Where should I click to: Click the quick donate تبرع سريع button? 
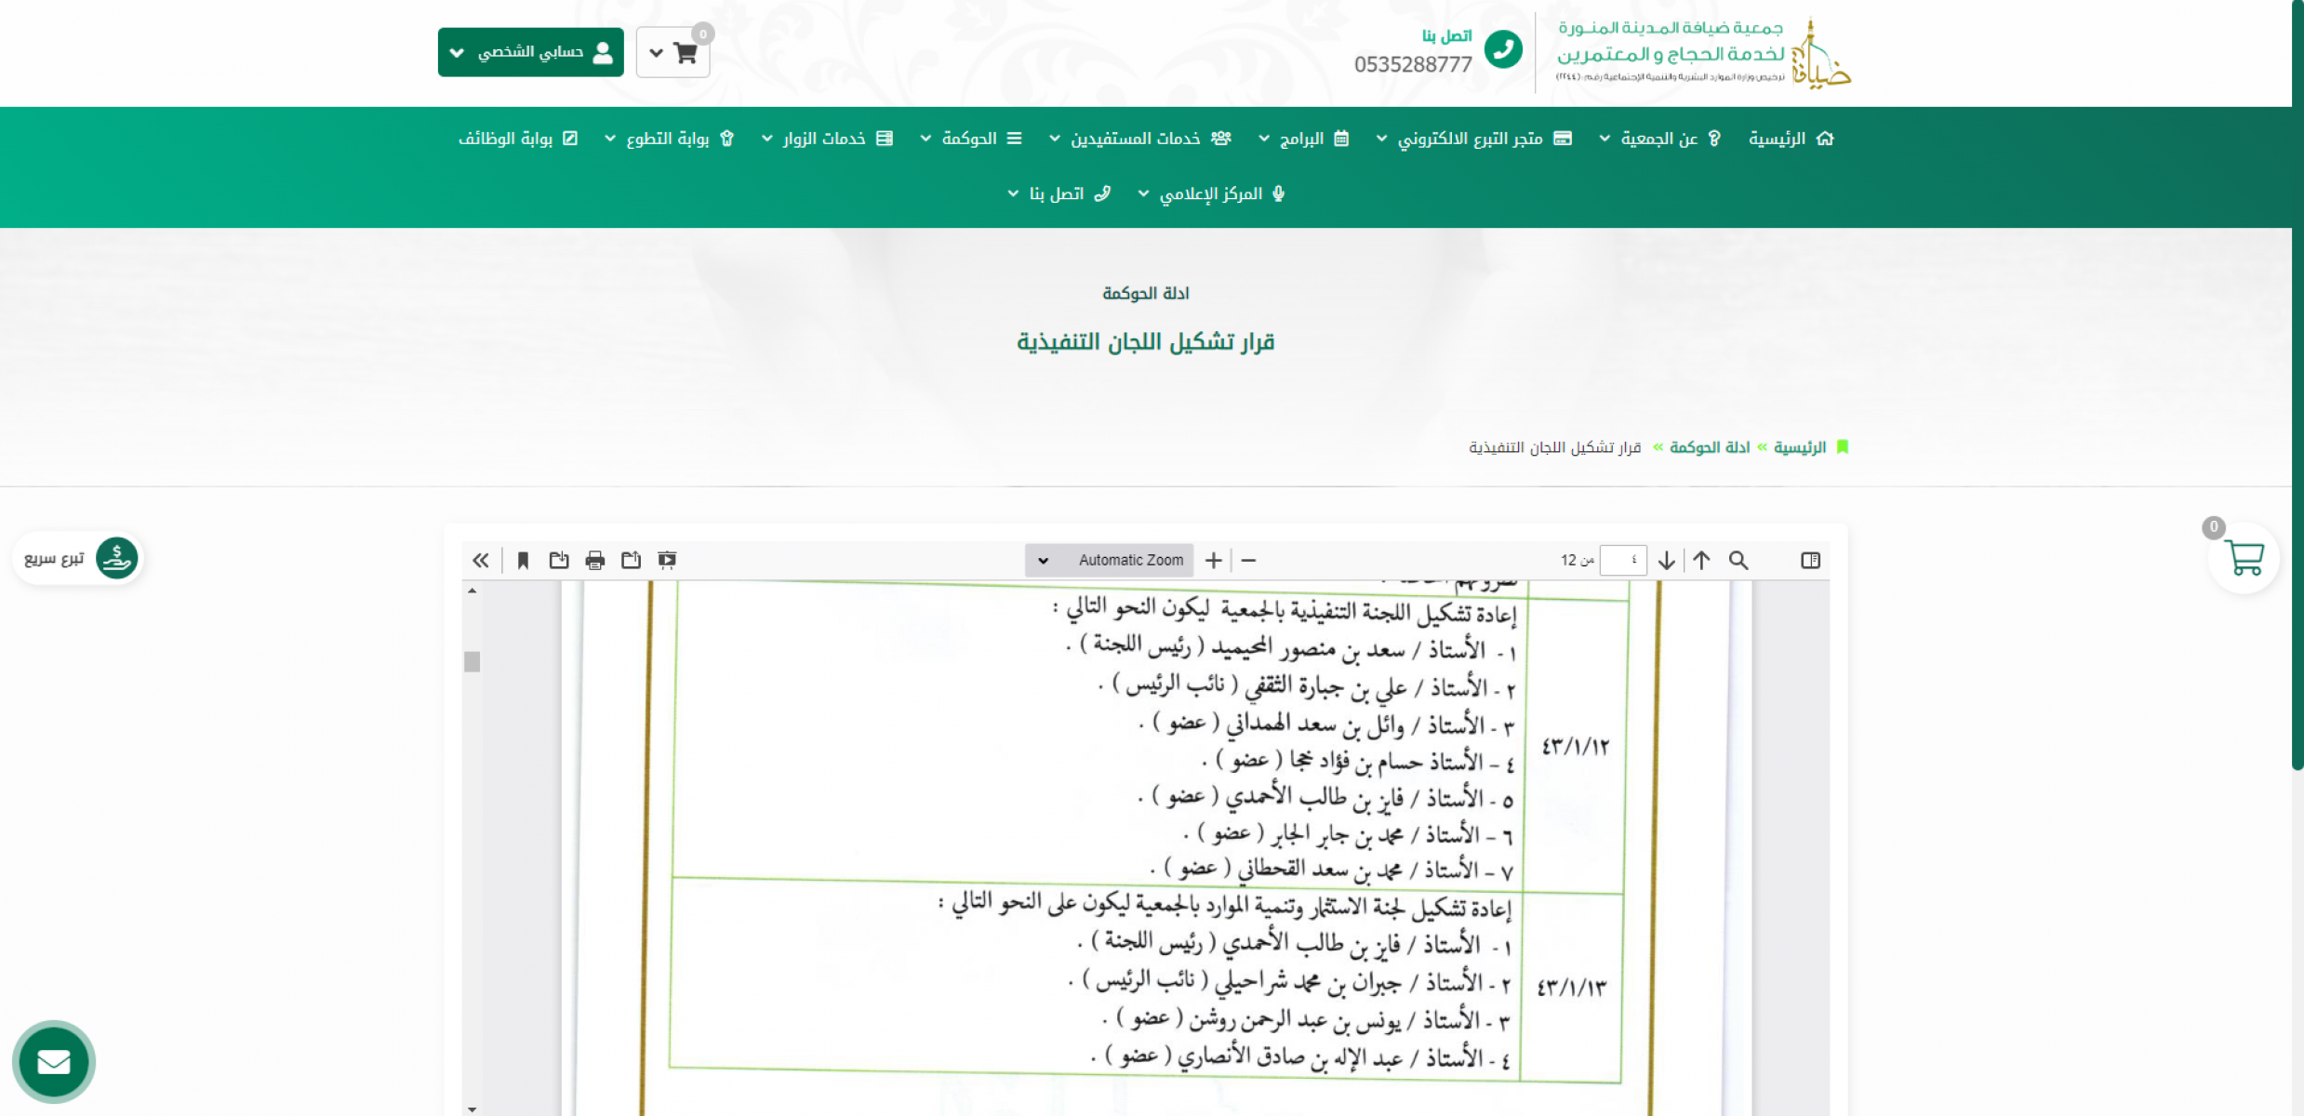tap(78, 558)
